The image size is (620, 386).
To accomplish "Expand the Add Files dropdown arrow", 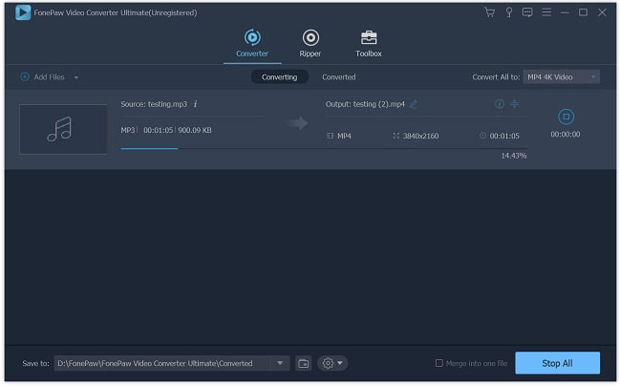I will pyautogui.click(x=76, y=77).
